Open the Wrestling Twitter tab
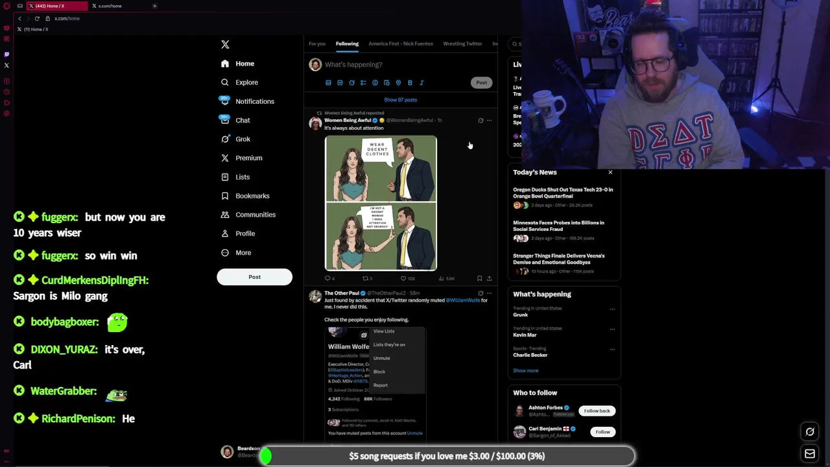Viewport: 830px width, 467px height. tap(462, 43)
